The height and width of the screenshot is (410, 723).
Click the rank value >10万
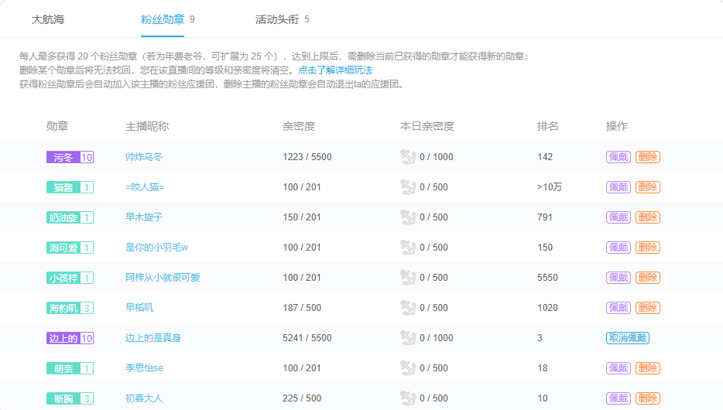coord(550,187)
